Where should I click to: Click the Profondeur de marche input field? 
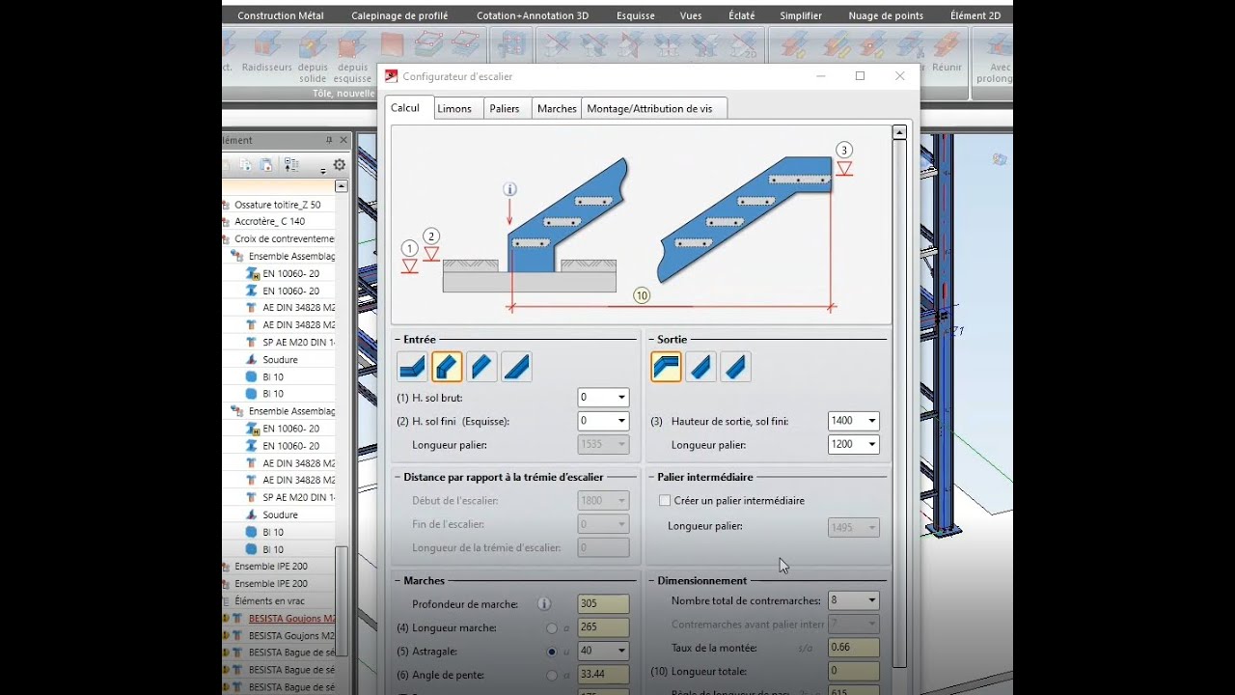click(603, 604)
